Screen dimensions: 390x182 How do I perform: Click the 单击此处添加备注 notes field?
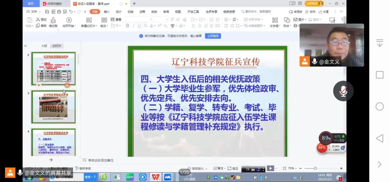click(x=101, y=160)
